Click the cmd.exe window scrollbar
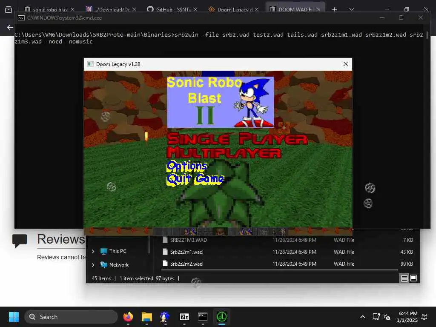Screen dimensions: 436x327 427,35
